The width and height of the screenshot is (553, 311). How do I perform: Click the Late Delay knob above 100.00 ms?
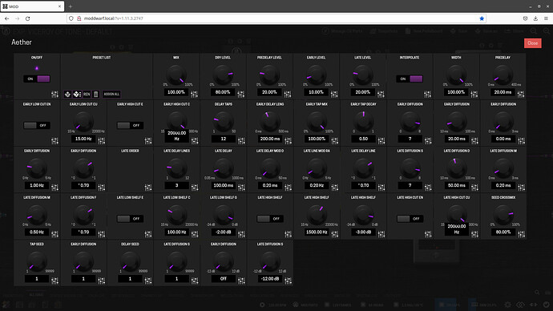[224, 168]
